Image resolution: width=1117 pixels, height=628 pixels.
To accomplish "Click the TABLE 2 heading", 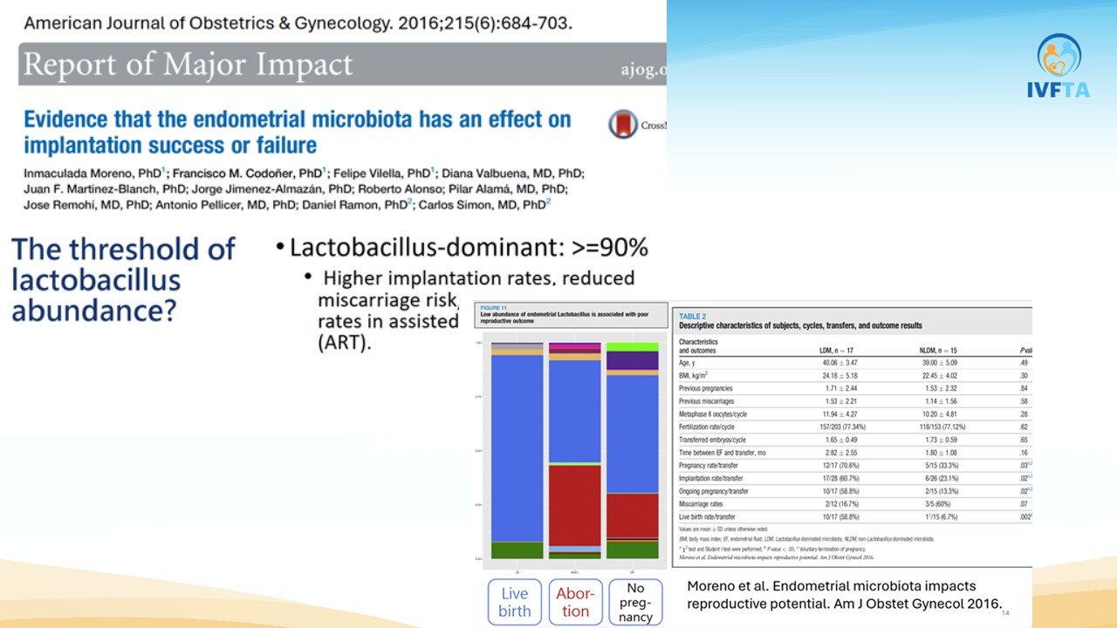I will pyautogui.click(x=693, y=316).
